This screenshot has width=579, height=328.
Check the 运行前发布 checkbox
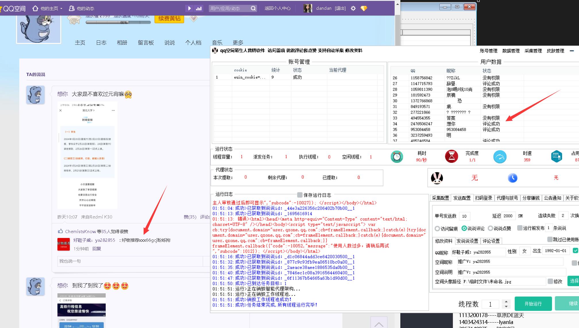[519, 228]
